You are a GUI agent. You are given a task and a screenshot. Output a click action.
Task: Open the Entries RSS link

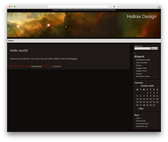(x=141, y=121)
